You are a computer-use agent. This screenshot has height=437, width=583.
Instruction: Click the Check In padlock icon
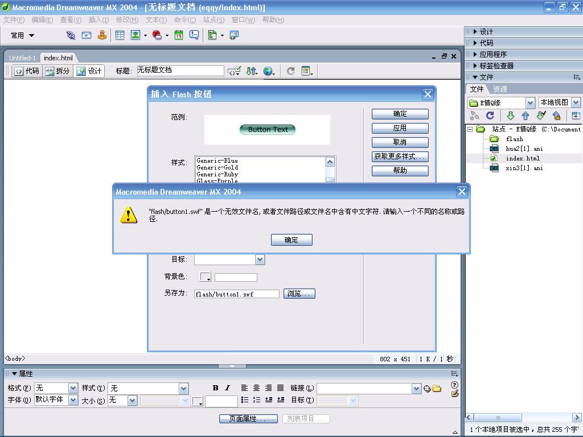tap(557, 116)
